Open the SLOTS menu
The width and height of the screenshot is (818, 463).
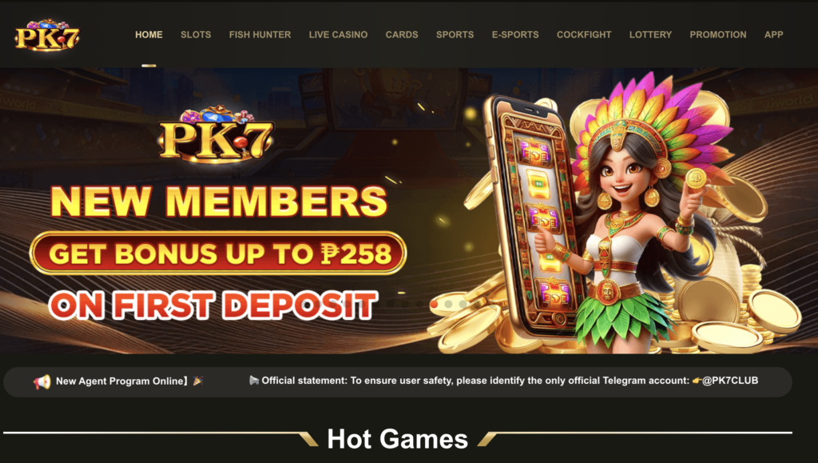pos(196,34)
